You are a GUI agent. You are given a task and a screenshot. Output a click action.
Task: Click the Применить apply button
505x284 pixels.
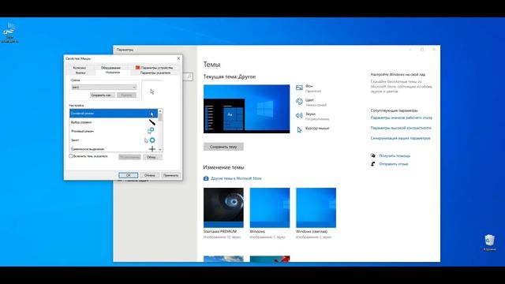(170, 175)
